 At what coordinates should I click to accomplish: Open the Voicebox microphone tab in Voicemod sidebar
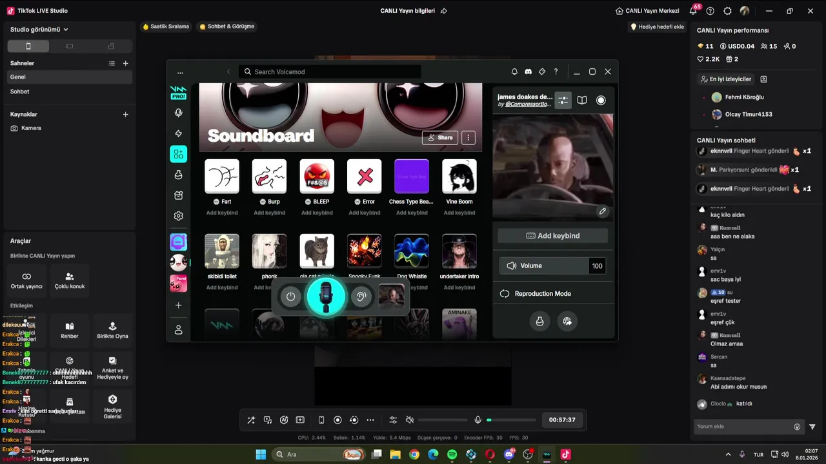pos(179,113)
